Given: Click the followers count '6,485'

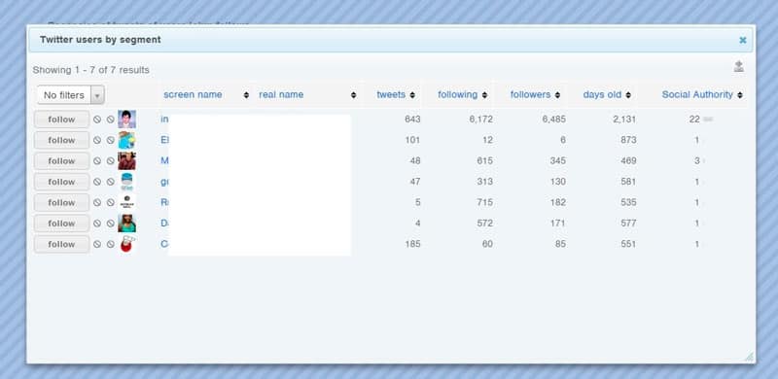Looking at the screenshot, I should coord(553,120).
